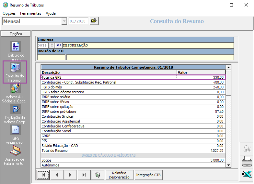Click the Empresa code field 0035
The height and width of the screenshot is (184, 254).
(43, 46)
